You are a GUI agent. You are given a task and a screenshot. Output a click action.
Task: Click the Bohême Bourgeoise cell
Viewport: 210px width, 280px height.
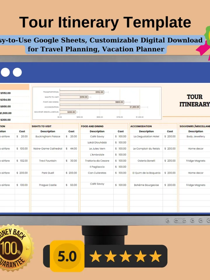[x=146, y=185]
